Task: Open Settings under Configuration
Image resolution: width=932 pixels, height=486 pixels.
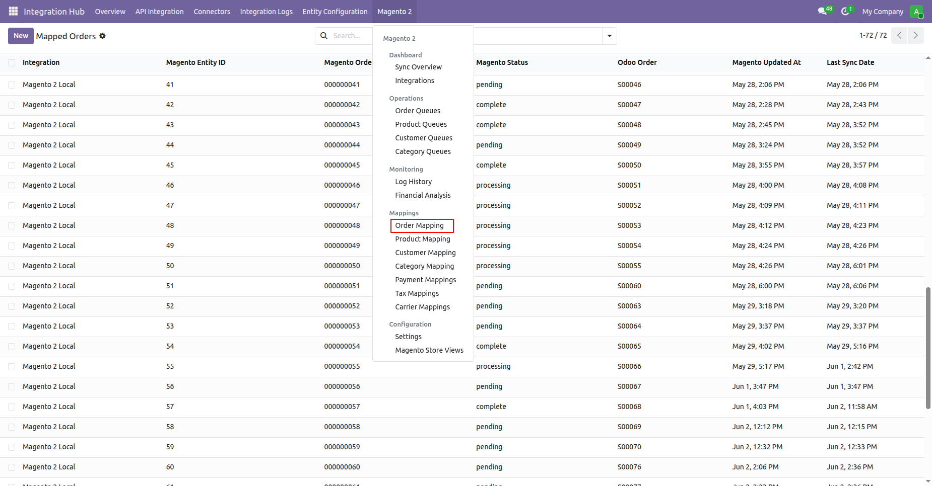Action: point(408,337)
